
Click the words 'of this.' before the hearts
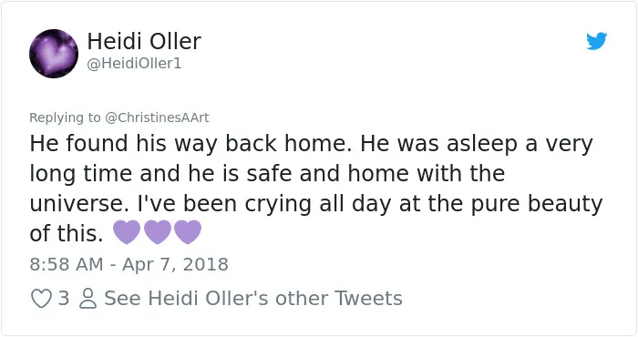coord(67,234)
